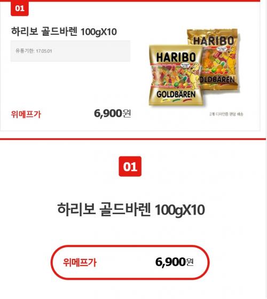Screen dimensions: 267x299
Task: Click 6,900원 price inside the rounded pill
Action: 175,262
